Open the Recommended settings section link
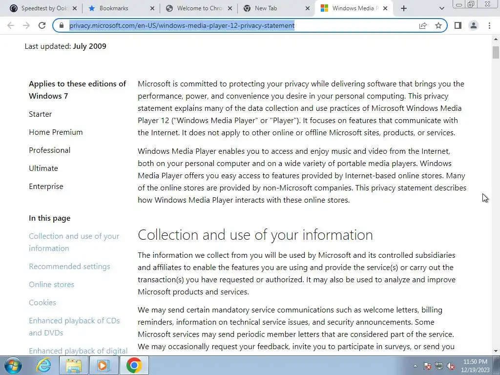The image size is (500, 375). (69, 266)
